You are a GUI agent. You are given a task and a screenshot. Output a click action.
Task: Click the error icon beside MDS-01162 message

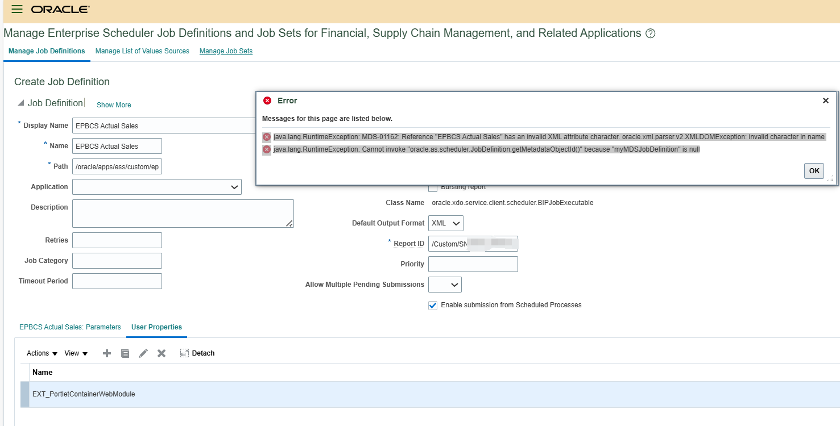tap(267, 137)
